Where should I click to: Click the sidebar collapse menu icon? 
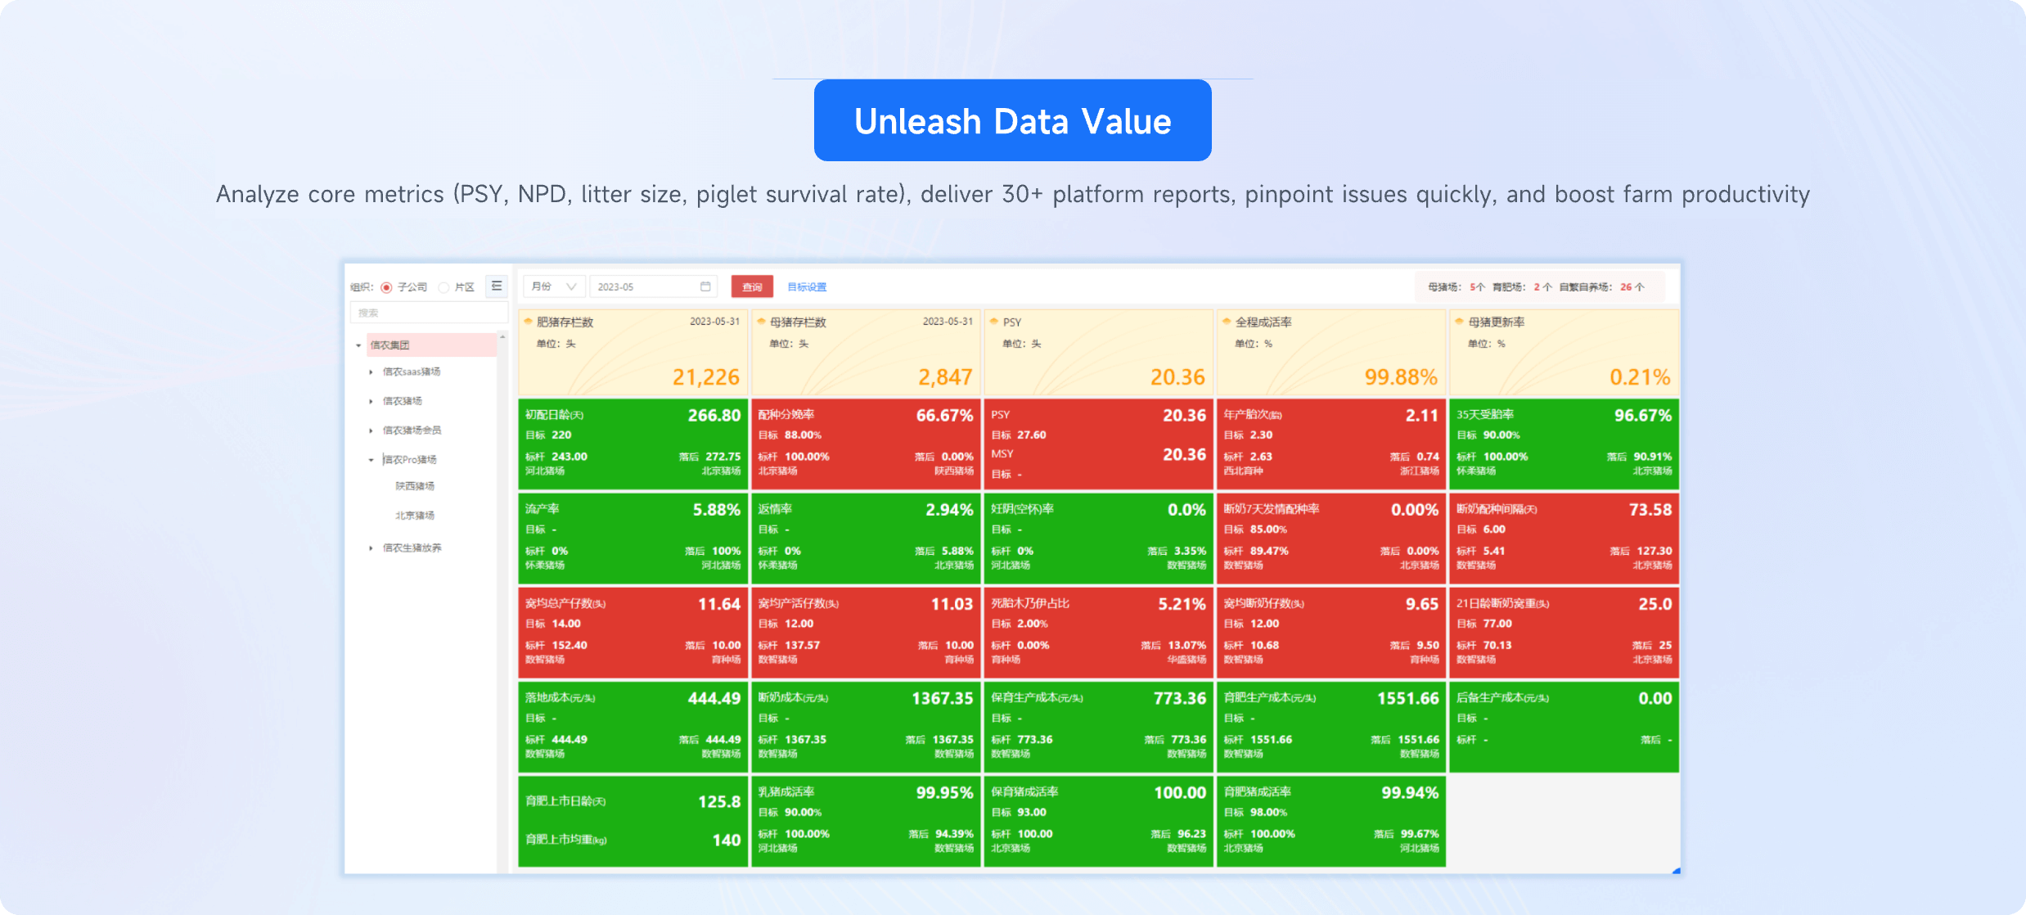click(496, 286)
